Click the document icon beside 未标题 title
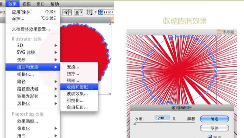The width and height of the screenshot is (244, 138). [x=219, y=32]
